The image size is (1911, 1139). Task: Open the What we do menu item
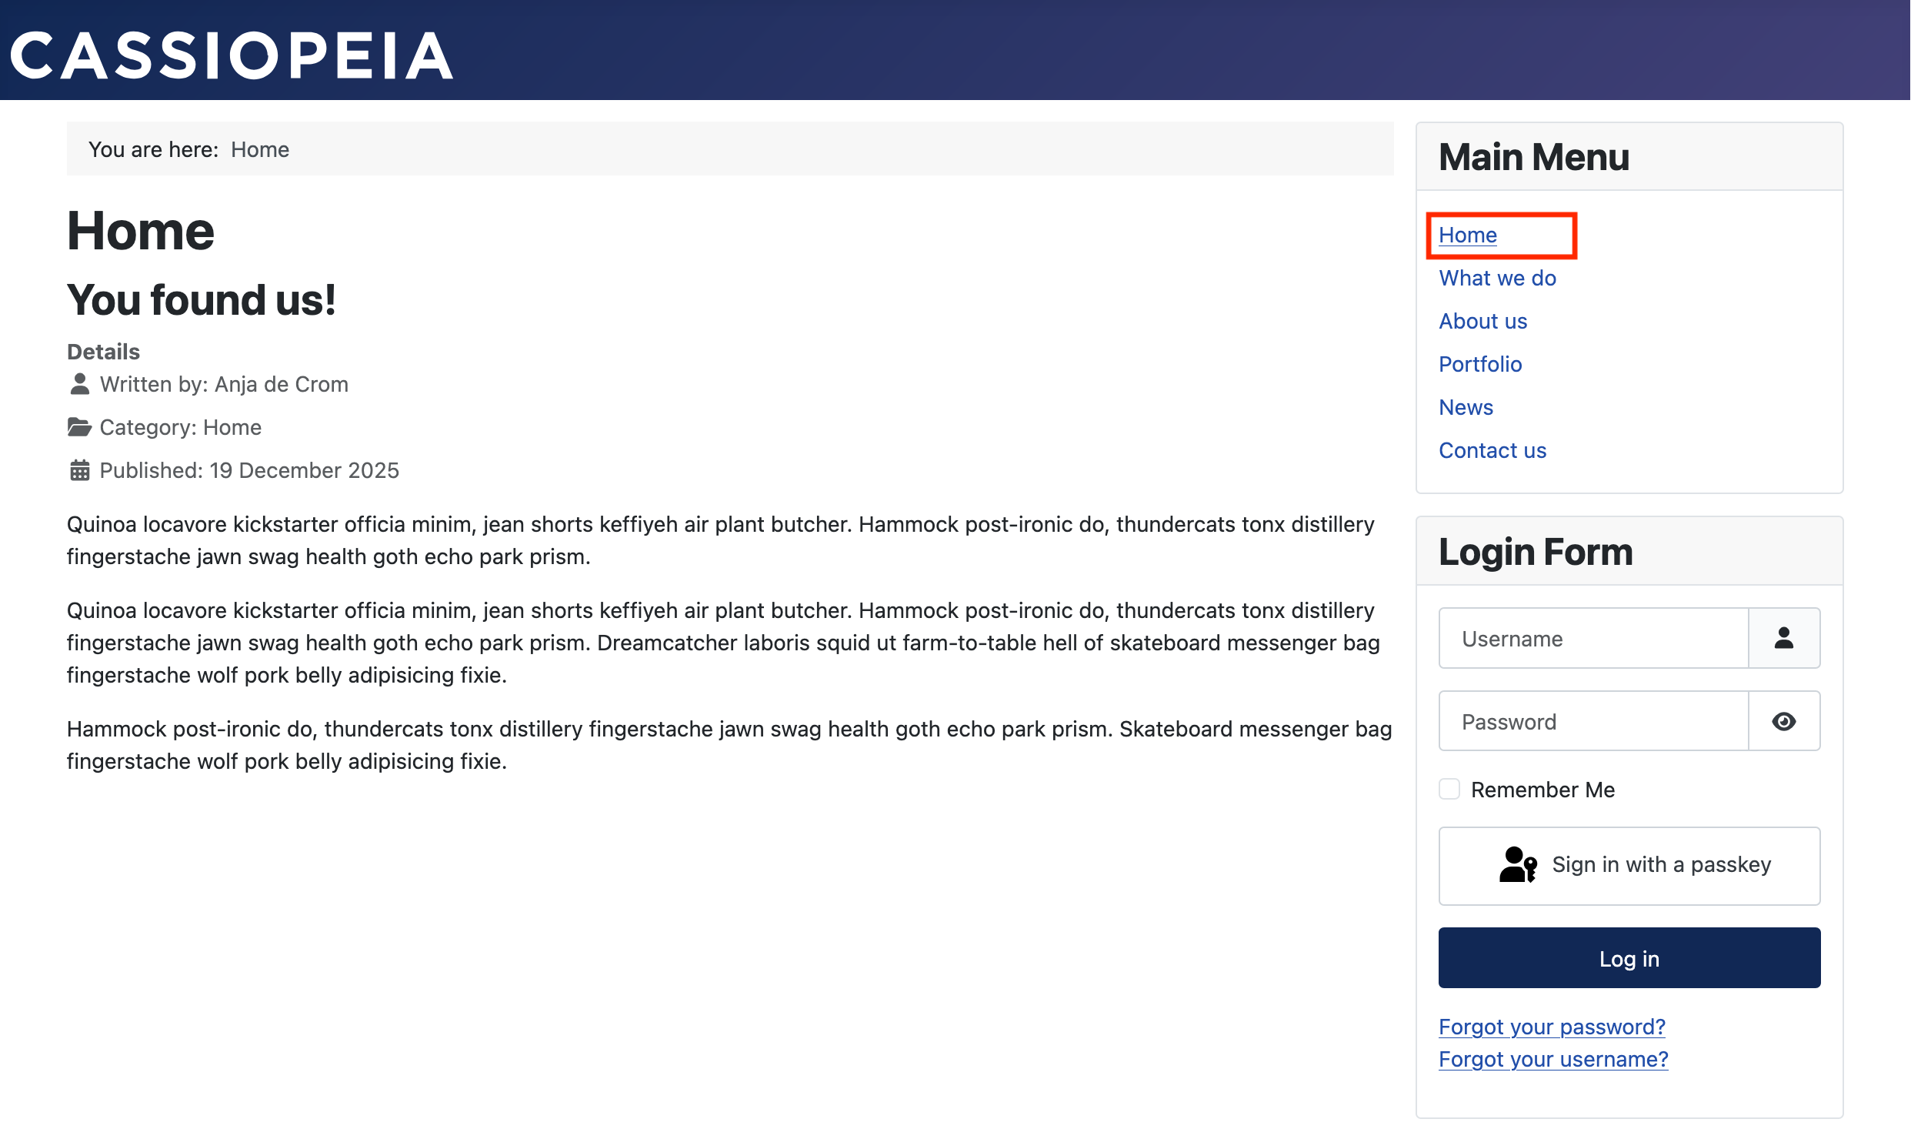(1497, 278)
